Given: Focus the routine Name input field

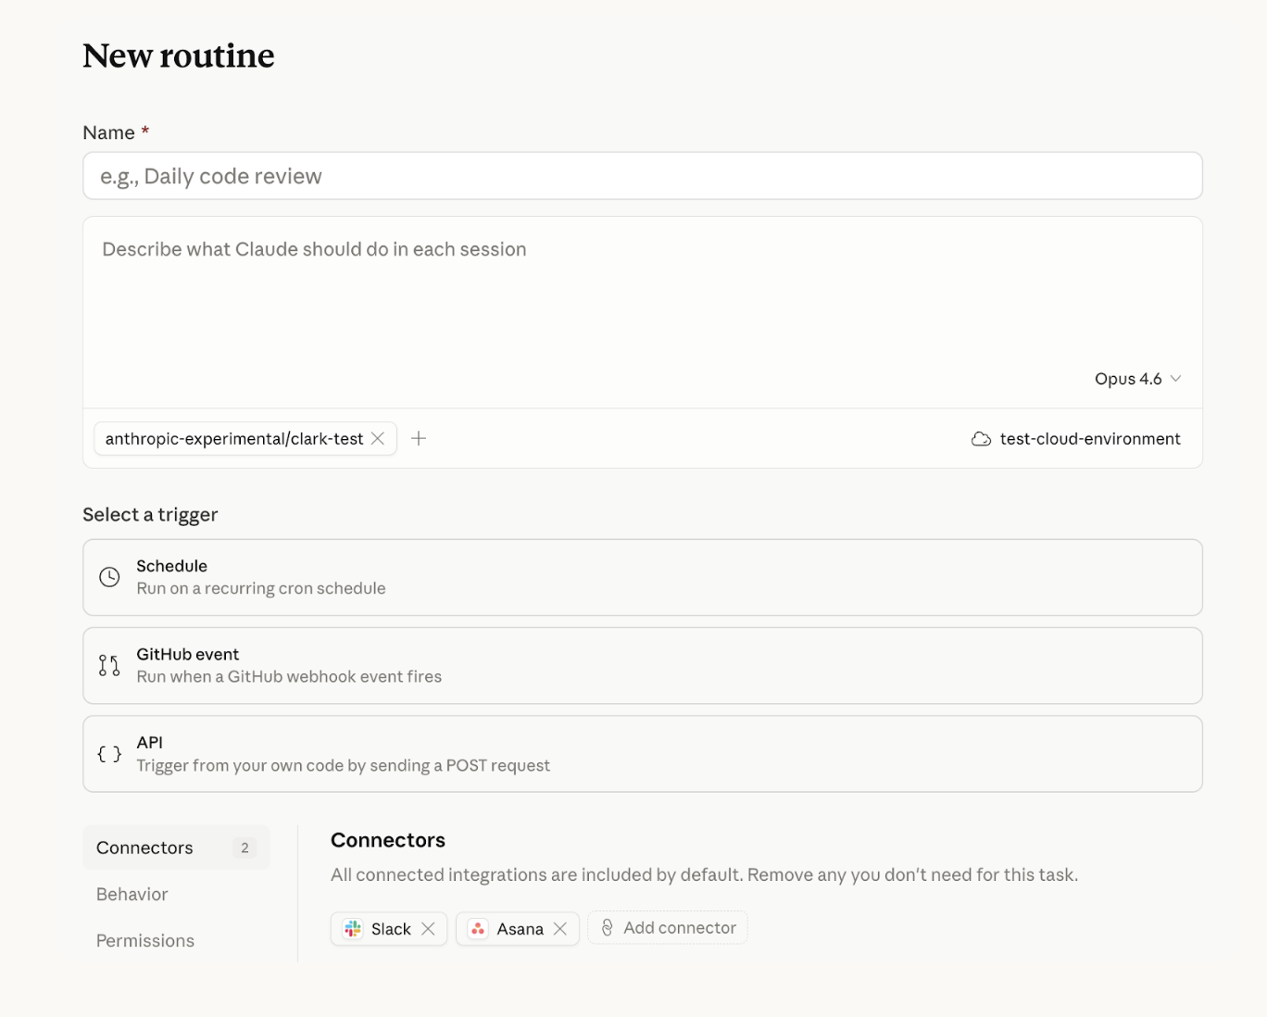Looking at the screenshot, I should (x=643, y=176).
